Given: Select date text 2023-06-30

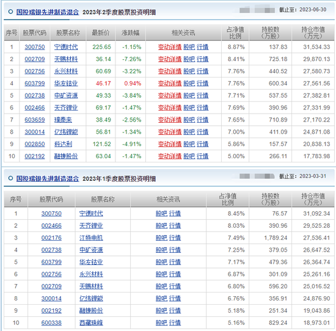Looking at the screenshot, I should coord(313,10).
